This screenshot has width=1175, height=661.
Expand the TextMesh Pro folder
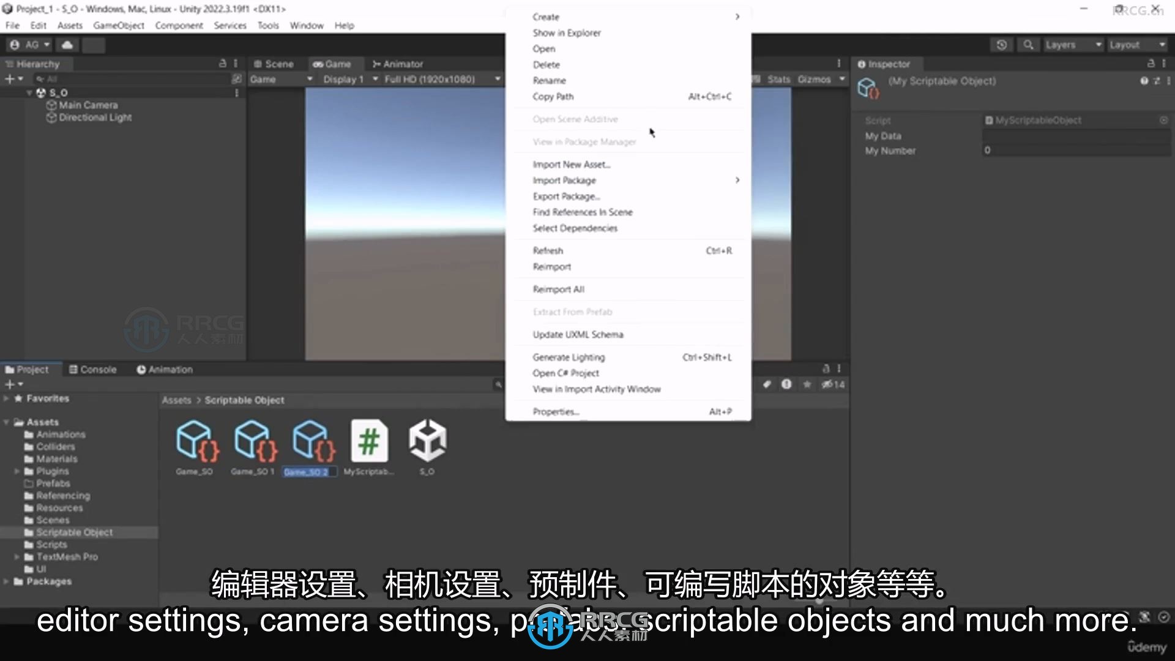pyautogui.click(x=17, y=557)
